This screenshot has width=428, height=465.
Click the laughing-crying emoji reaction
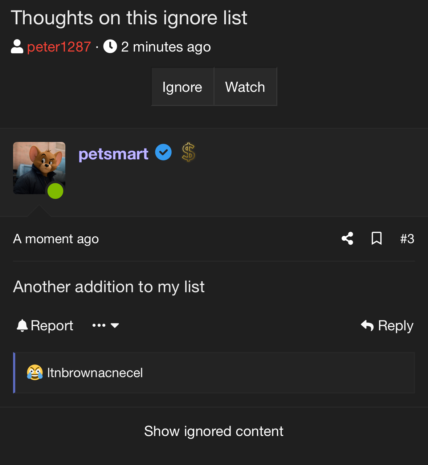pos(35,372)
